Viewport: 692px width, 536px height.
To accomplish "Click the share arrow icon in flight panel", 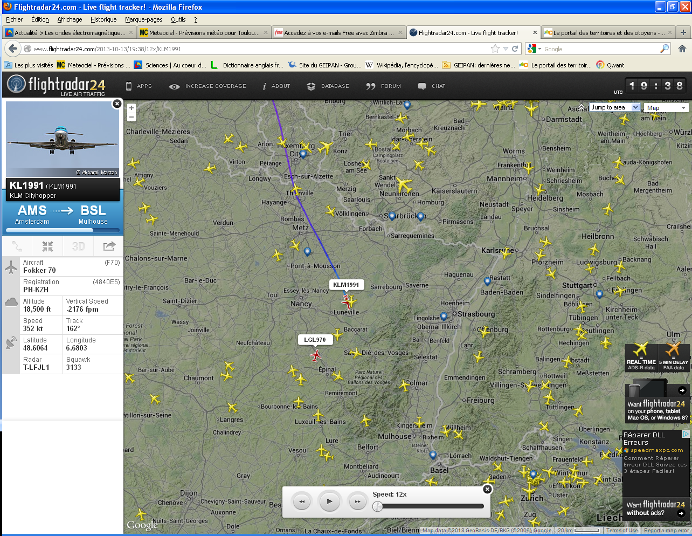I will (x=109, y=246).
